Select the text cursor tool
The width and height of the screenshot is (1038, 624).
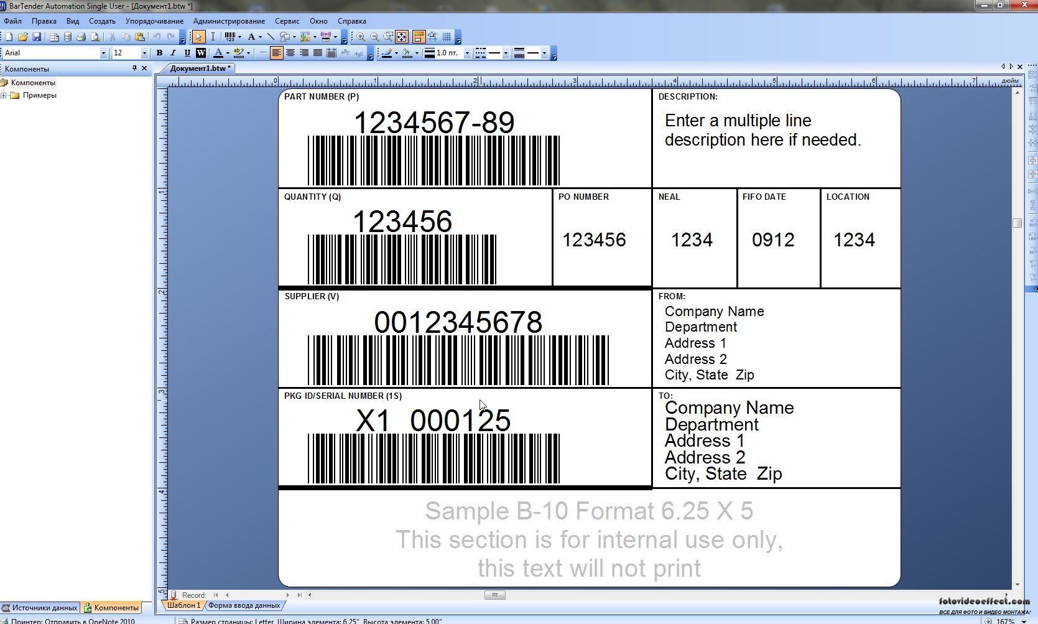coord(213,37)
